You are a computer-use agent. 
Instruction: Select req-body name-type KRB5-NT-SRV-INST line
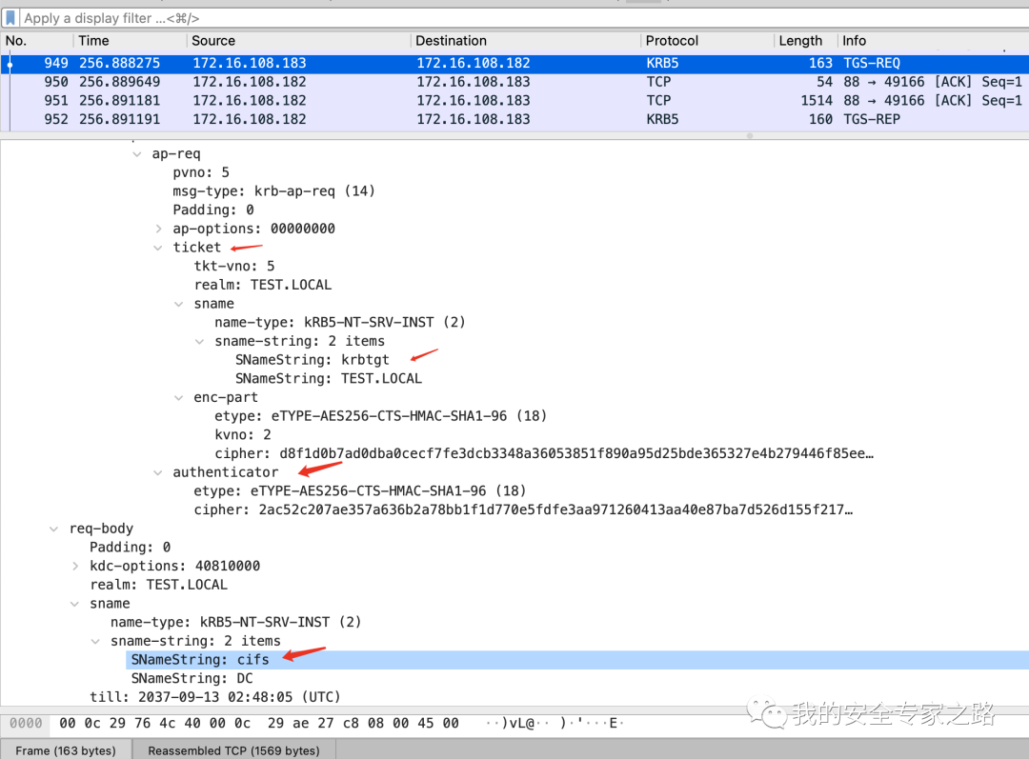coord(235,623)
